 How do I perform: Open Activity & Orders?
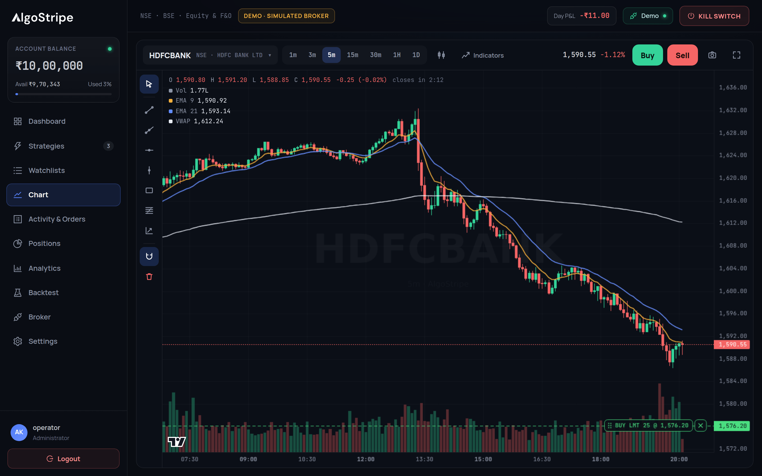[x=63, y=219]
